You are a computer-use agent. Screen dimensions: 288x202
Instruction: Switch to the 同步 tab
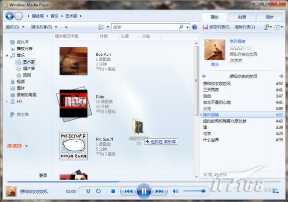pos(270,17)
